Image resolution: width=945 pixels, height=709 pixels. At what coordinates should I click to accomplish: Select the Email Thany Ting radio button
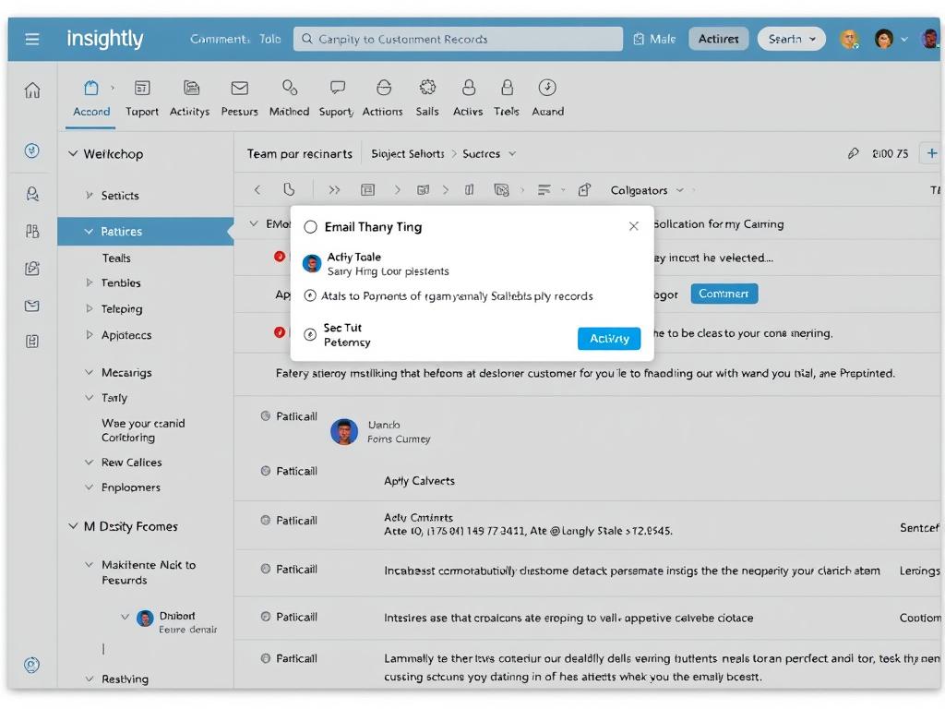(310, 227)
